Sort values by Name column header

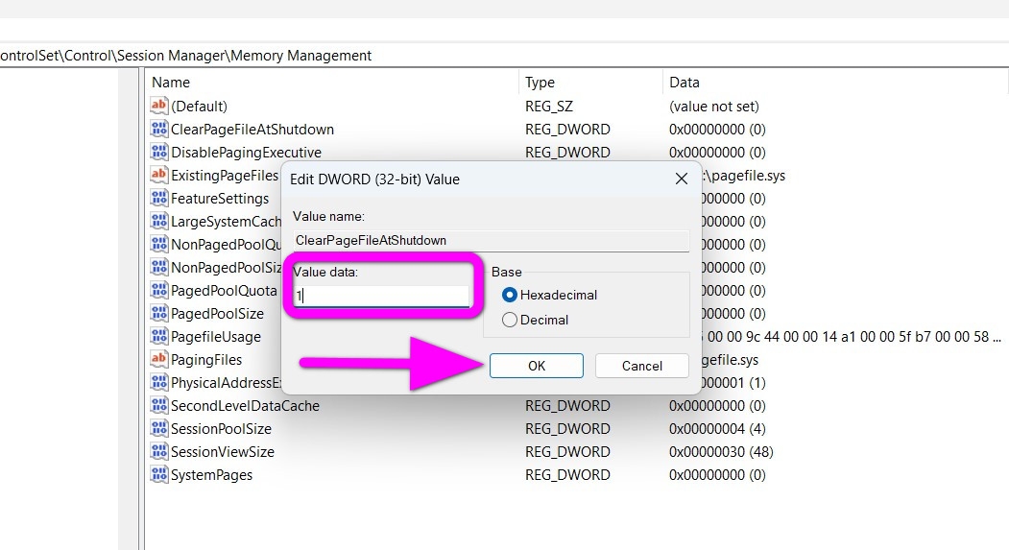tap(331, 83)
